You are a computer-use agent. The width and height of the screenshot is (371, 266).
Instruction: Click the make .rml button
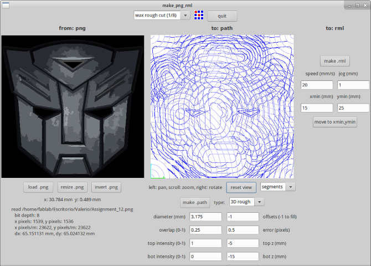[335, 61]
